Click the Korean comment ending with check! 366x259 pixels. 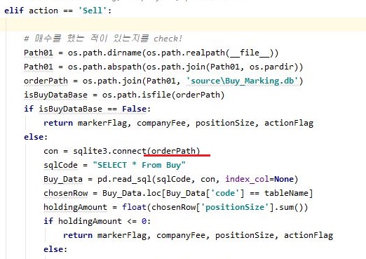[103, 39]
